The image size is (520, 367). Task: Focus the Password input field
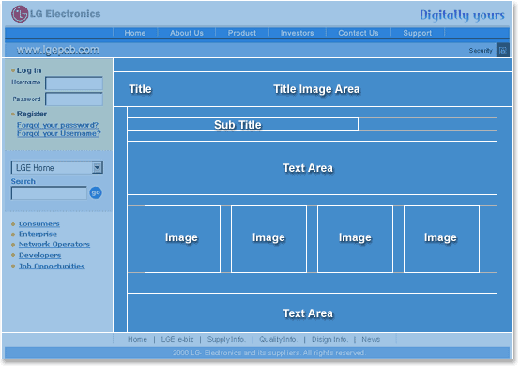pyautogui.click(x=74, y=99)
